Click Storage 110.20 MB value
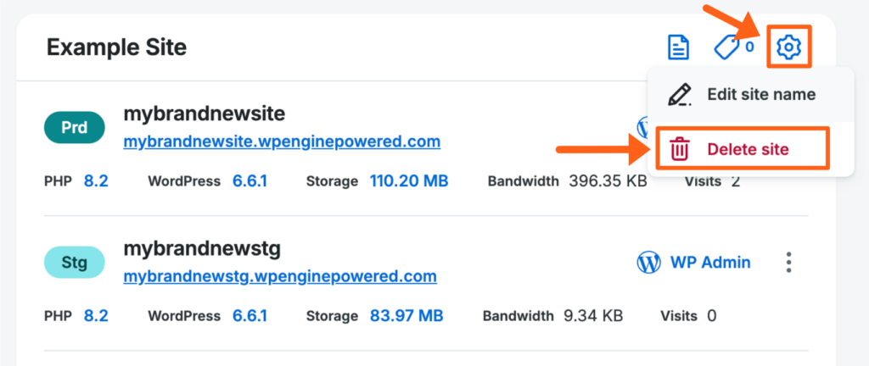The width and height of the screenshot is (869, 366). coord(408,180)
